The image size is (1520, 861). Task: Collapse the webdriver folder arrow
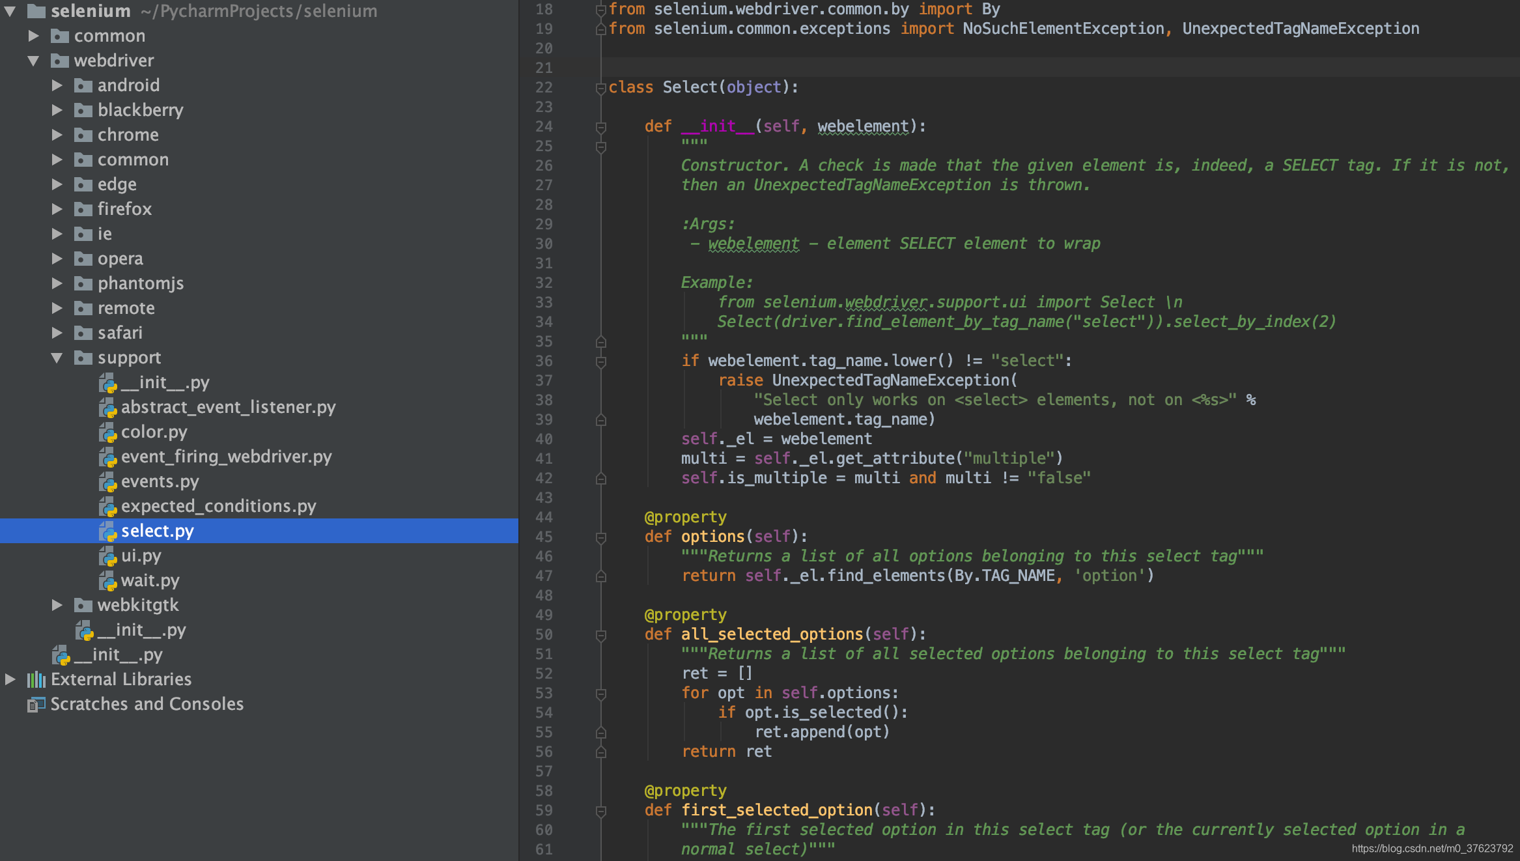click(x=34, y=61)
